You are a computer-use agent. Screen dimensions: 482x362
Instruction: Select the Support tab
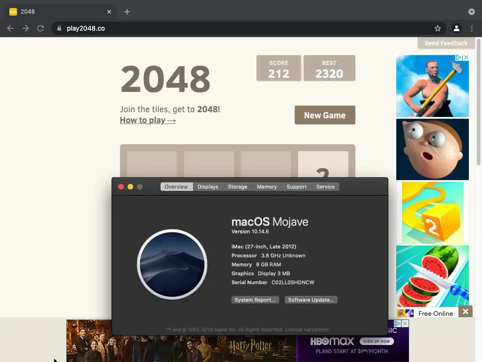297,187
